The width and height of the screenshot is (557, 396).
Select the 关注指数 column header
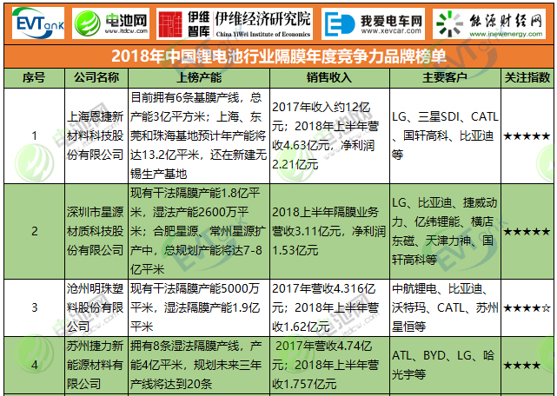click(527, 77)
